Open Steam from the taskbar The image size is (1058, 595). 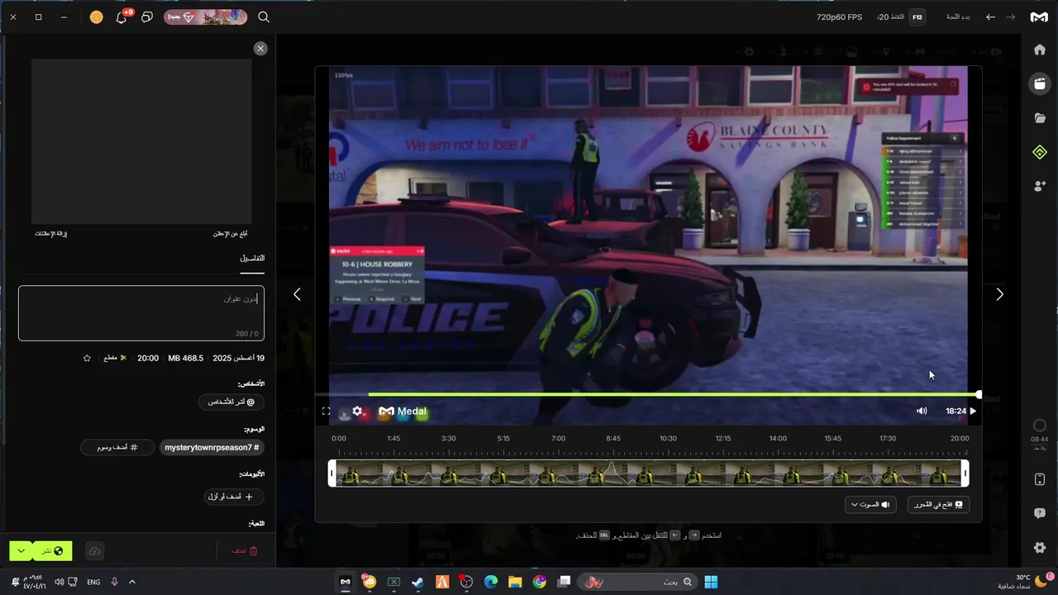(417, 582)
